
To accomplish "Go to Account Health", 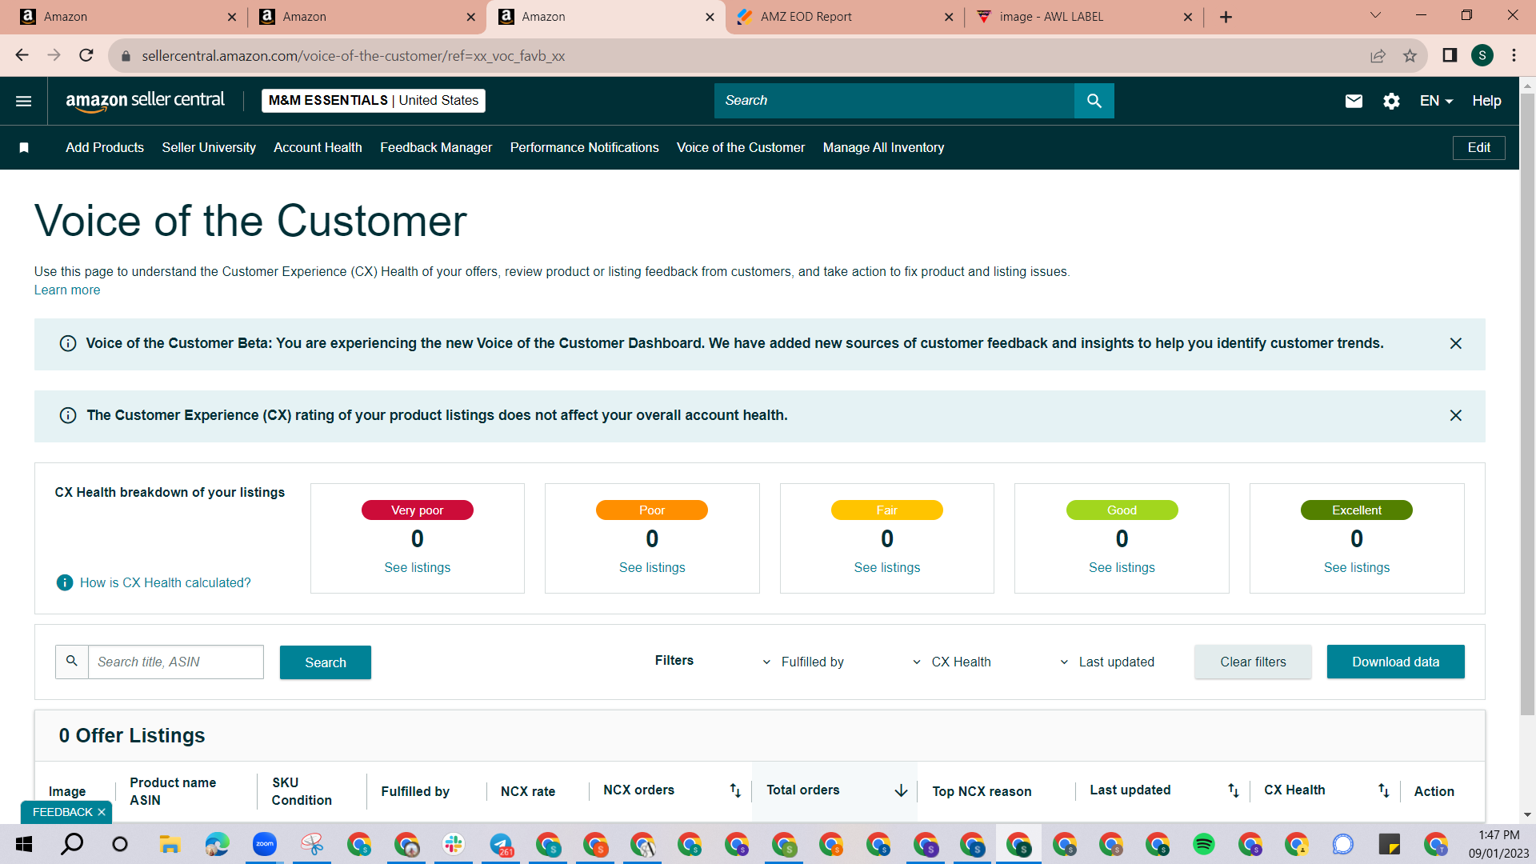I will pos(318,147).
